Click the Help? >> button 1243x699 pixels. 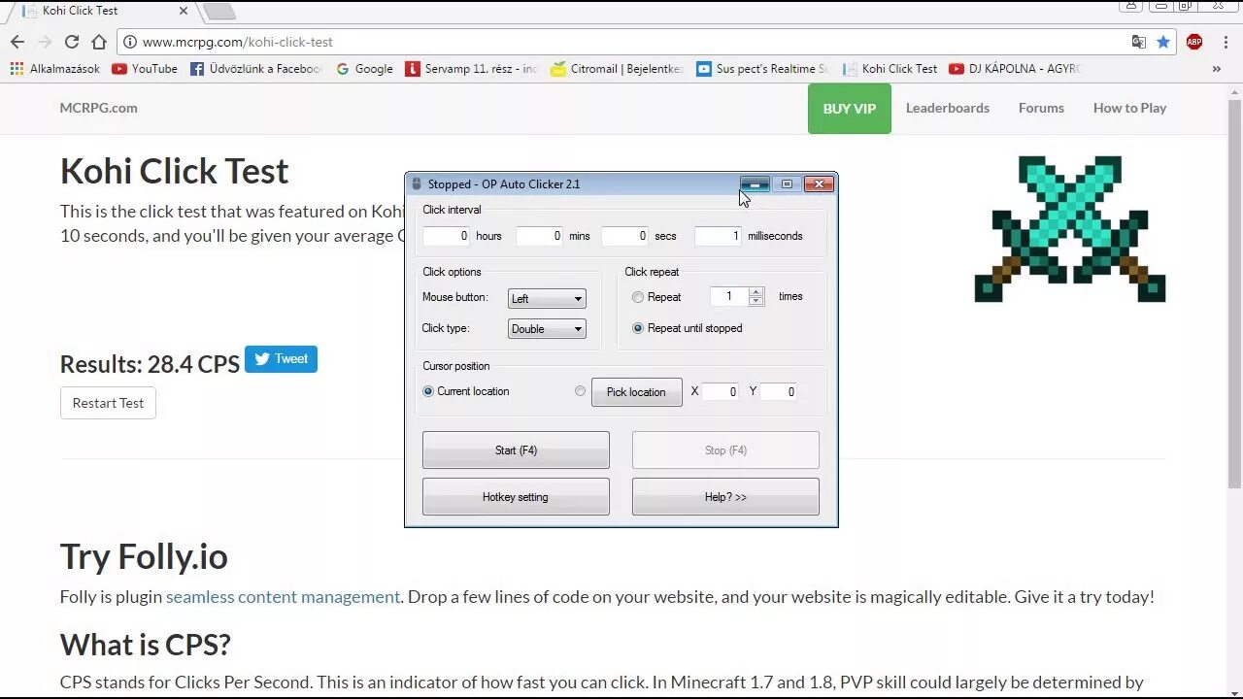pos(725,497)
